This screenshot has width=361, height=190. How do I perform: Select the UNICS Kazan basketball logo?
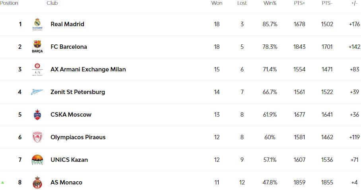pyautogui.click(x=37, y=160)
